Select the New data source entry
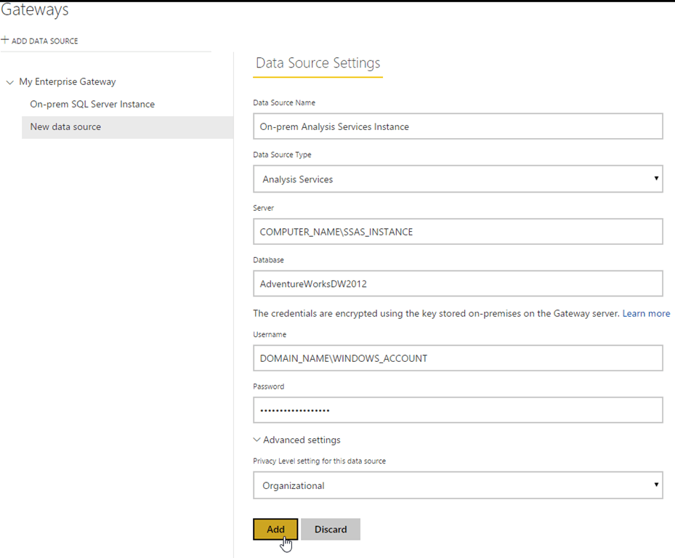The image size is (675, 558). pos(65,127)
